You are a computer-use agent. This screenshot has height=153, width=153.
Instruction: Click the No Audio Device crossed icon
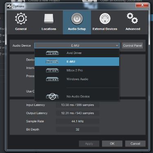tap(52, 97)
